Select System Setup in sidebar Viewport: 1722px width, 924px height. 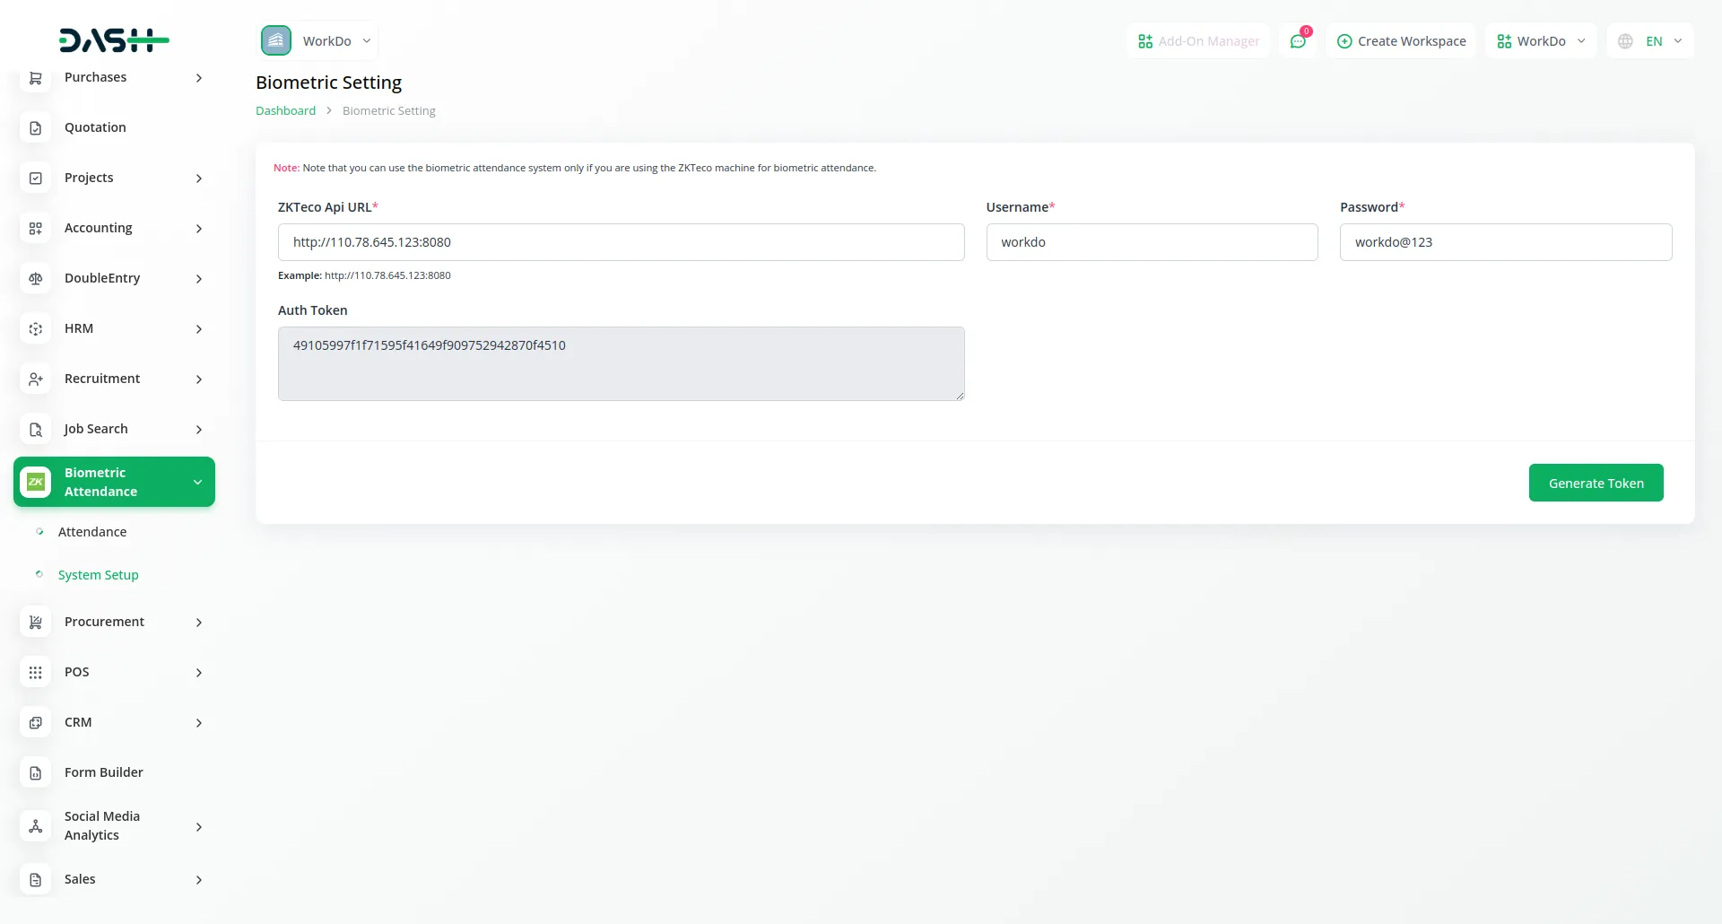[x=99, y=575]
